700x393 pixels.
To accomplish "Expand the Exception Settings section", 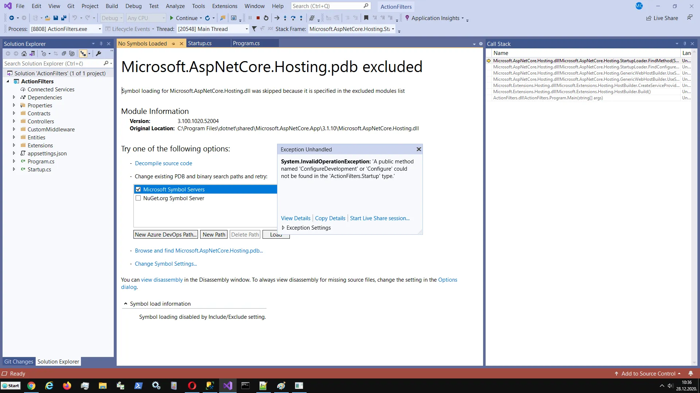I will (283, 228).
